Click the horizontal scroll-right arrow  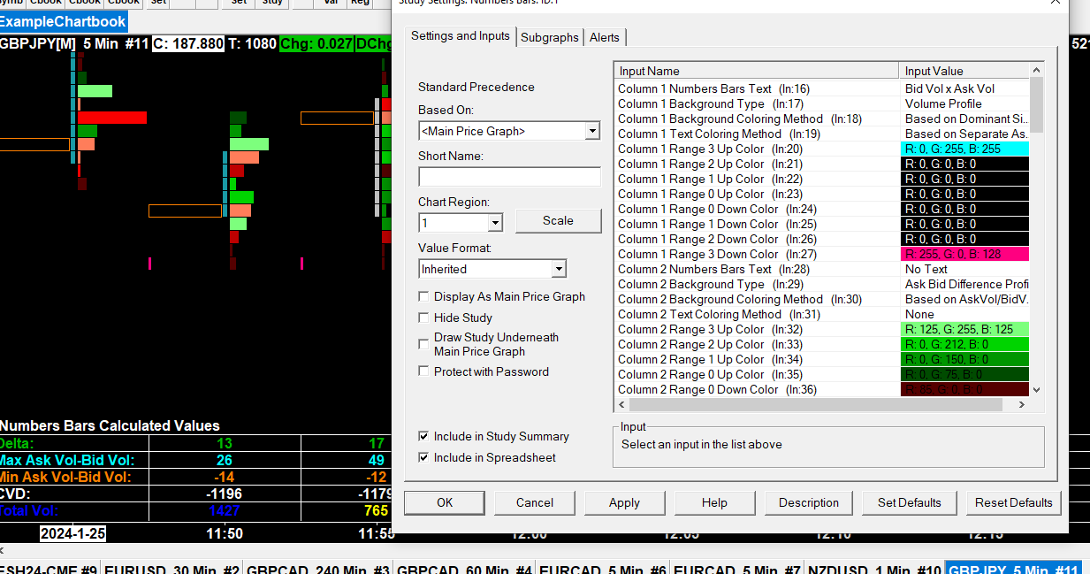(x=1021, y=404)
